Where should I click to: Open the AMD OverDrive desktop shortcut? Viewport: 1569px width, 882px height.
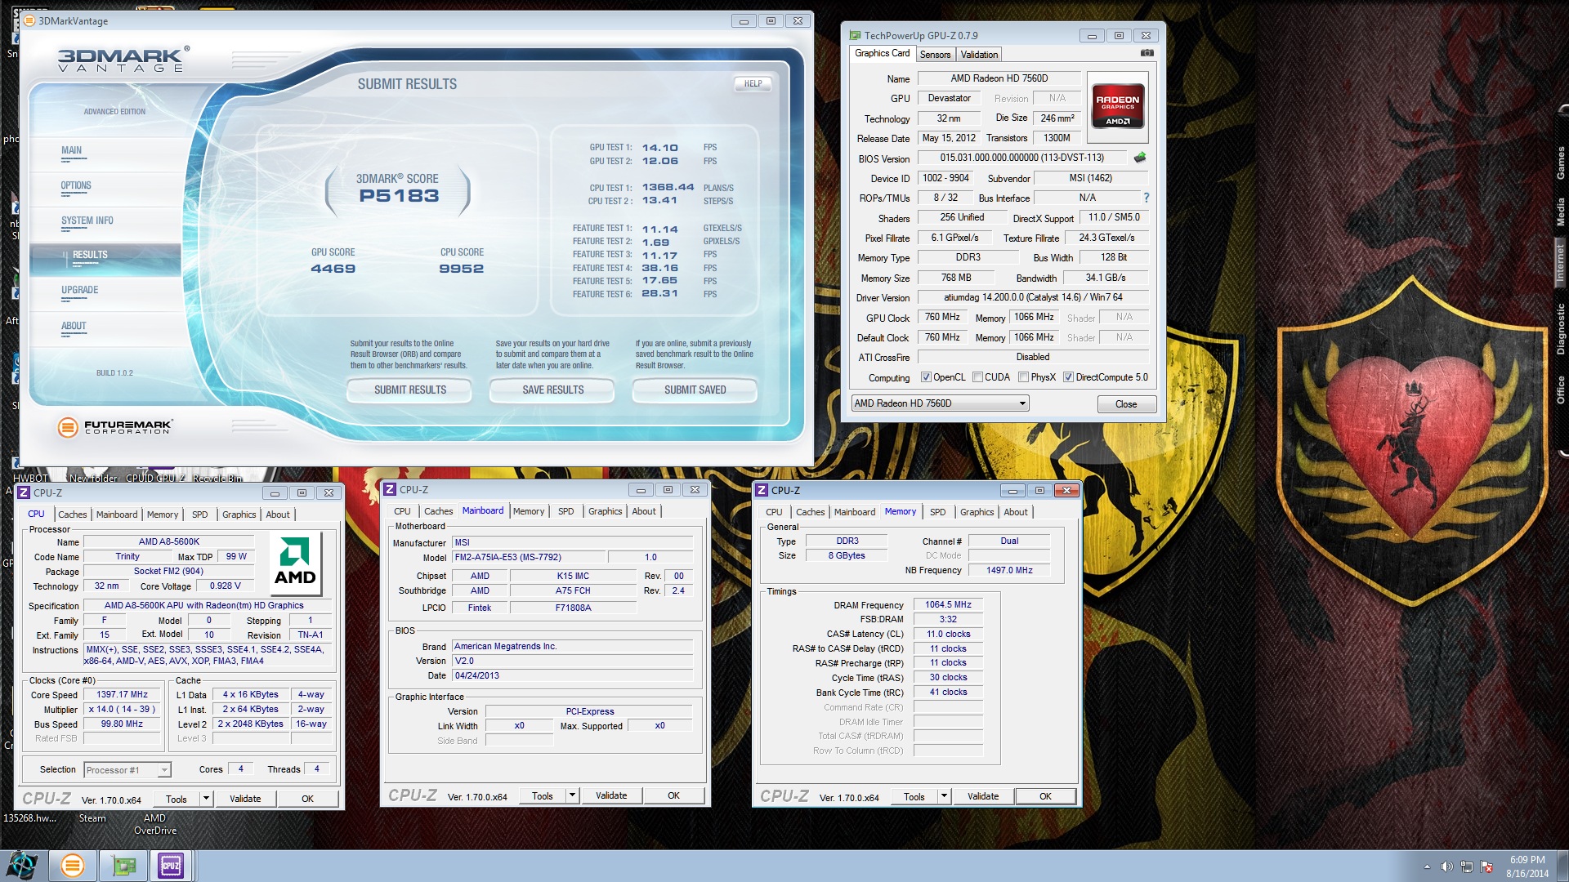pos(154,824)
